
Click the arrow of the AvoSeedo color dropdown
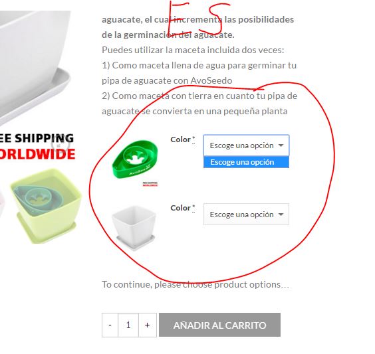281,145
